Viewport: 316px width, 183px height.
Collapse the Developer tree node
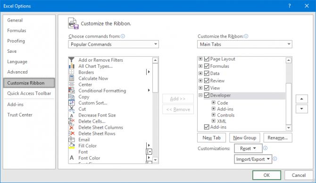pyautogui.click(x=200, y=95)
